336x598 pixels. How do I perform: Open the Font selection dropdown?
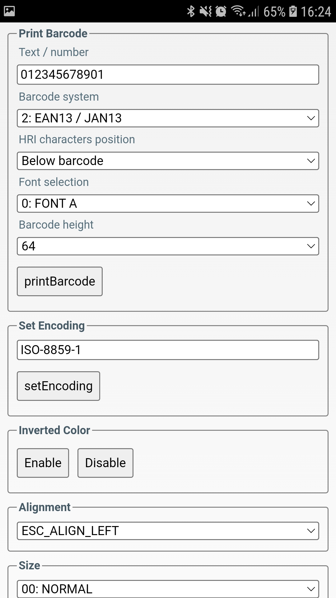click(168, 203)
